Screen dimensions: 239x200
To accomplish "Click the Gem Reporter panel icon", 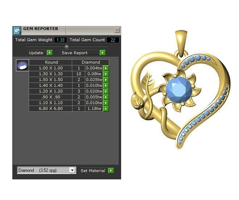I will (17, 30).
